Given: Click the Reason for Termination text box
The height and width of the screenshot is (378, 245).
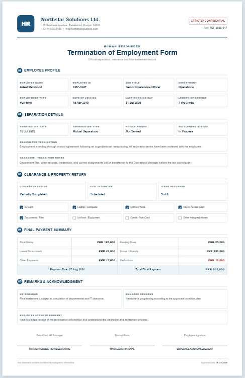Looking at the screenshot, I should [x=122, y=144].
